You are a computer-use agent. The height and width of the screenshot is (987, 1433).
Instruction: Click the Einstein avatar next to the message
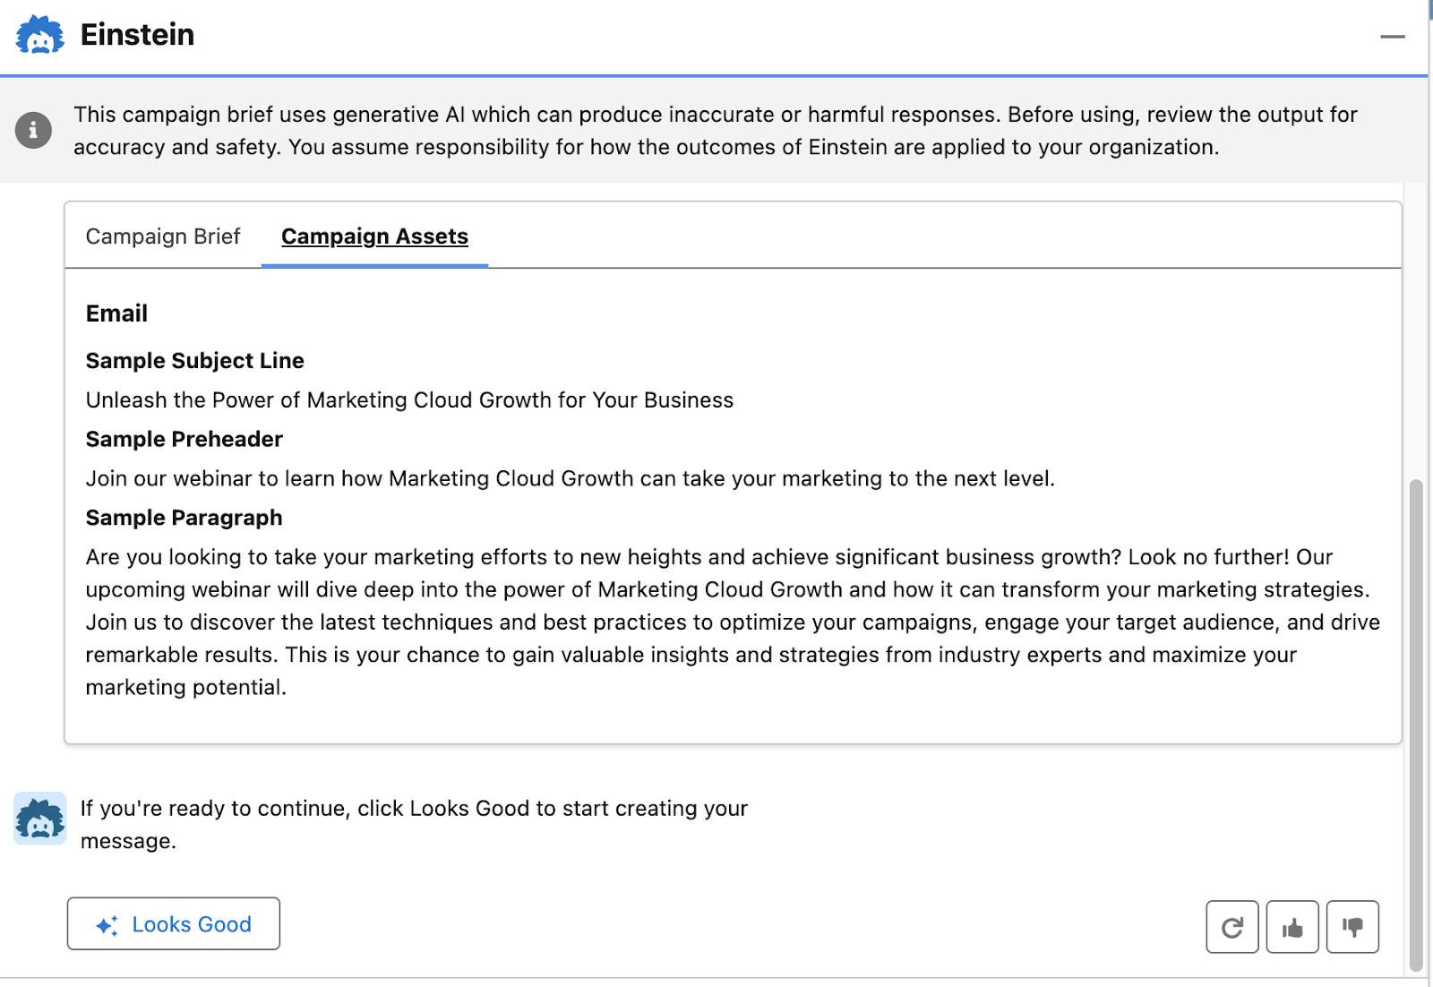point(40,818)
